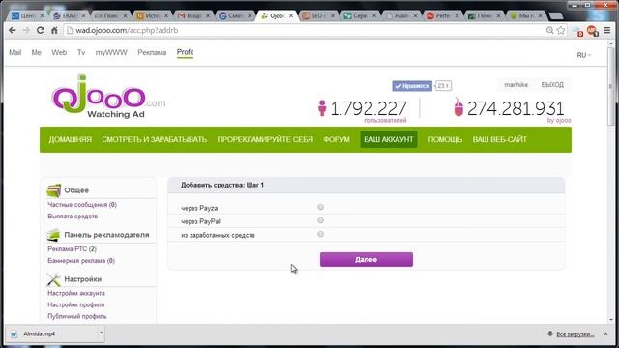The width and height of the screenshot is (619, 348).
Task: Close the active Ojooo browser tab
Action: tap(291, 16)
